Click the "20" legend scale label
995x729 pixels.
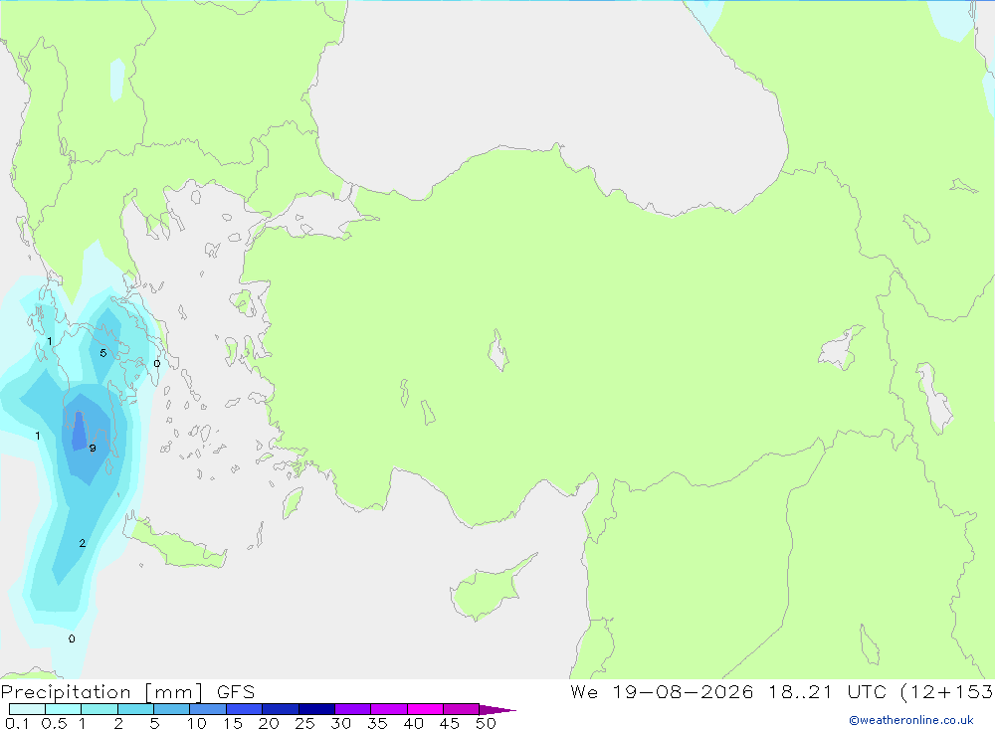pyautogui.click(x=269, y=723)
